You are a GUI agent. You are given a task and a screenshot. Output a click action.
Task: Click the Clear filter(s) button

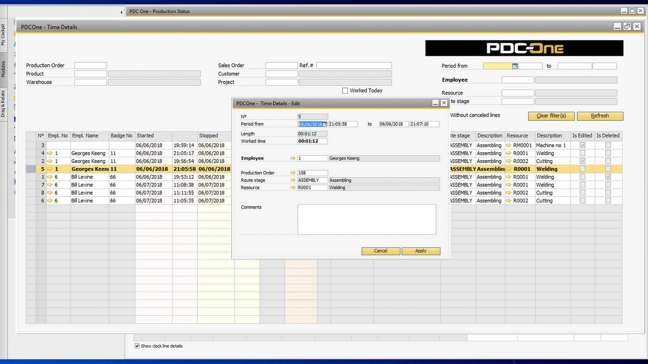point(551,116)
